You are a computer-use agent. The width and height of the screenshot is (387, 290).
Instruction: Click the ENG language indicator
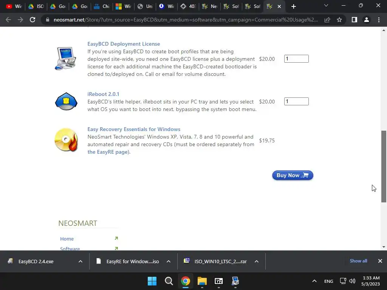click(328, 281)
